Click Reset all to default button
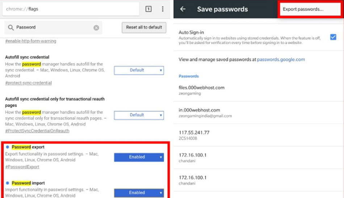 tap(144, 27)
